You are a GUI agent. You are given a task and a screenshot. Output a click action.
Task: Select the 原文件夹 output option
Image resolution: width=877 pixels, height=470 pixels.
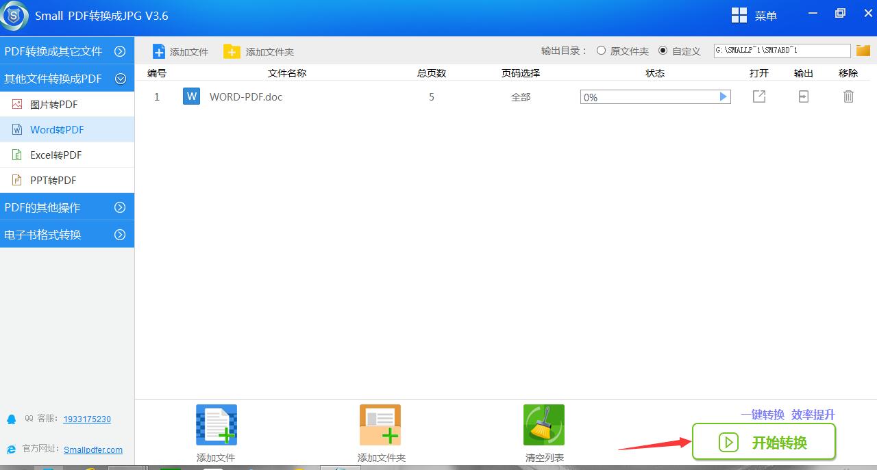[602, 51]
